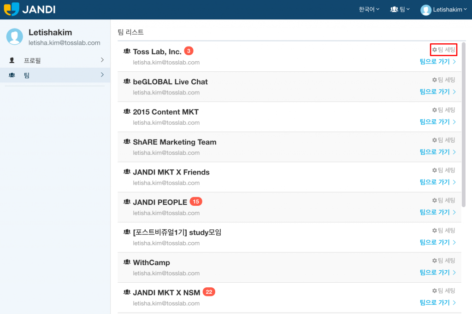Open 팀으로 가기 for JANDI MKT X Friends
The image size is (472, 314).
(435, 182)
